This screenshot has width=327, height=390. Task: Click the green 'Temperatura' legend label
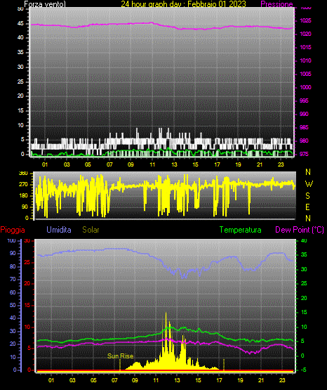[x=241, y=230]
